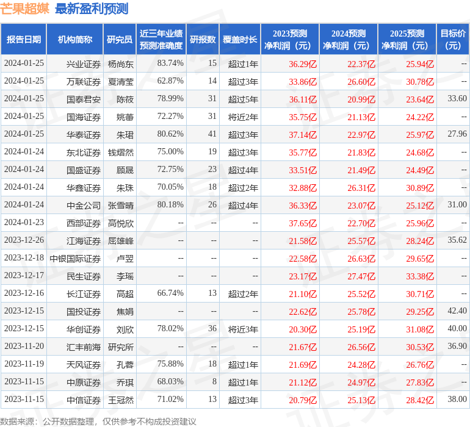The height and width of the screenshot is (427, 470).
Task: Click target price 27.96
Action: point(457,134)
